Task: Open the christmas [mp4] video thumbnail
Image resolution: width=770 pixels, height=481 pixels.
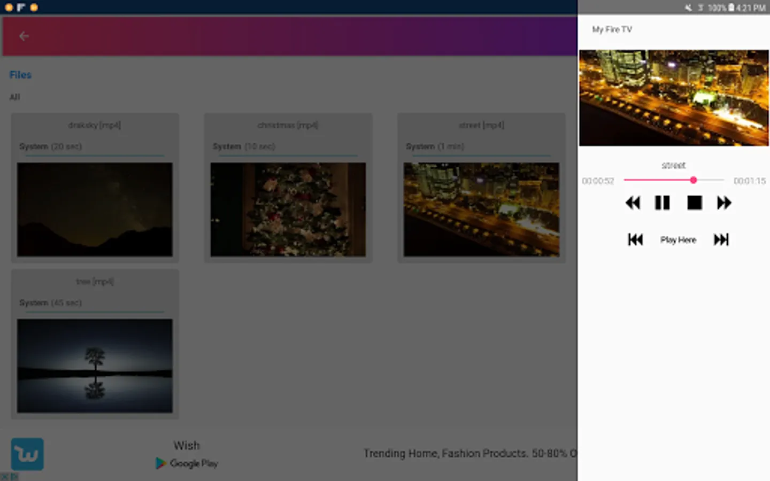Action: click(288, 210)
